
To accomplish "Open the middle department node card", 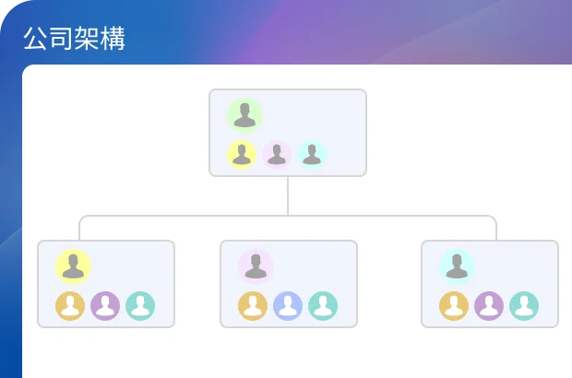I will [x=289, y=284].
